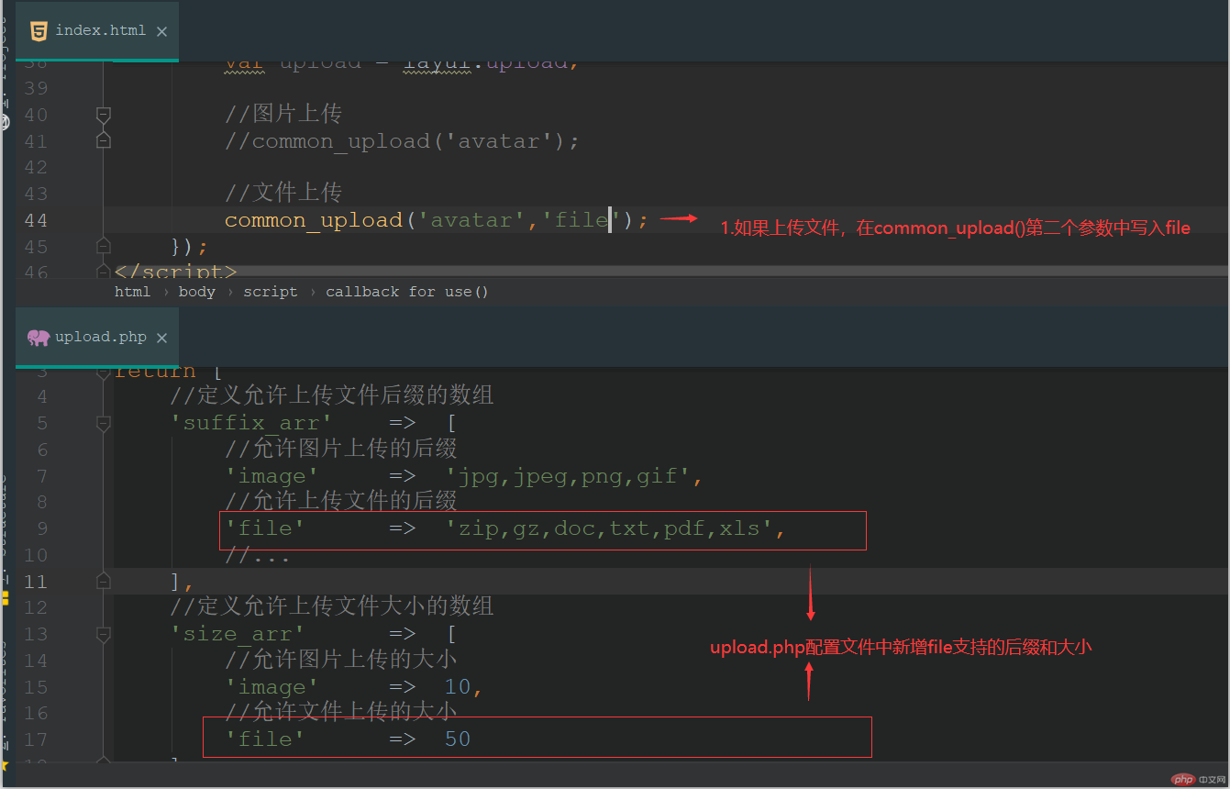
Task: Click the HTML5 file icon on index.html tab
Action: pos(39,30)
